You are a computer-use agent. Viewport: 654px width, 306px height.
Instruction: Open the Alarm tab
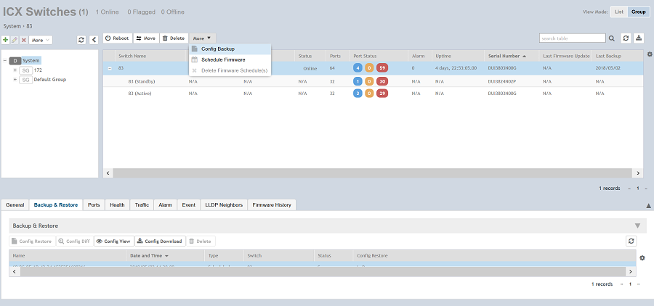tap(165, 204)
